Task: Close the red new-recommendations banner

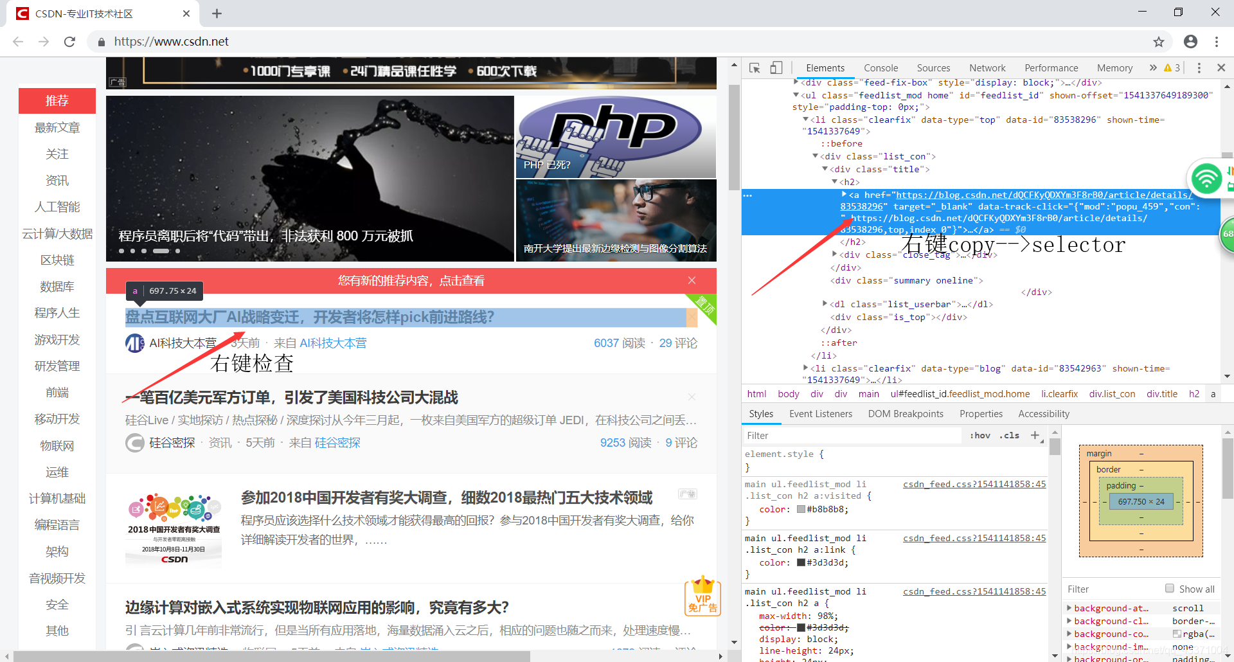Action: point(692,280)
